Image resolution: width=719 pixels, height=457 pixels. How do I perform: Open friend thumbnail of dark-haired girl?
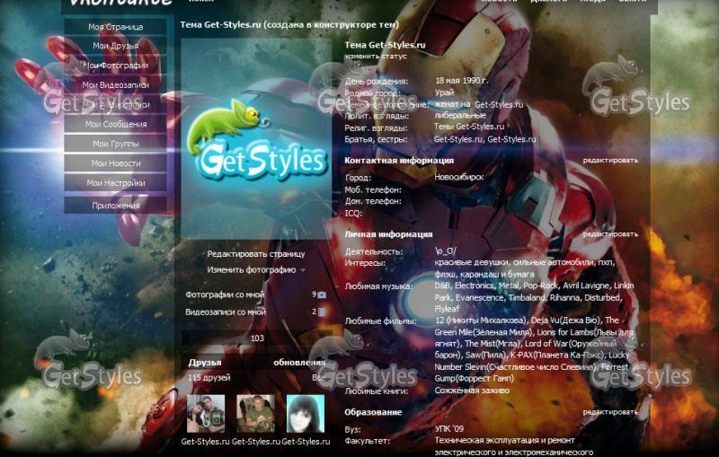(x=306, y=414)
